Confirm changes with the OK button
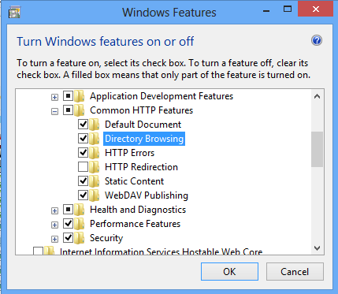 [229, 272]
